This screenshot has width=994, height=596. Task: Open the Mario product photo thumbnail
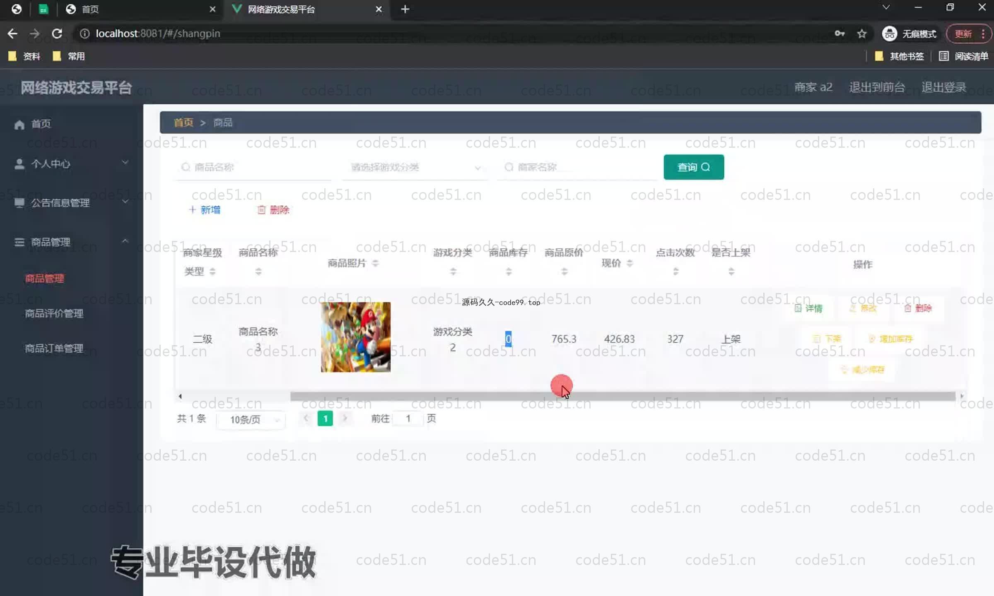pyautogui.click(x=355, y=337)
